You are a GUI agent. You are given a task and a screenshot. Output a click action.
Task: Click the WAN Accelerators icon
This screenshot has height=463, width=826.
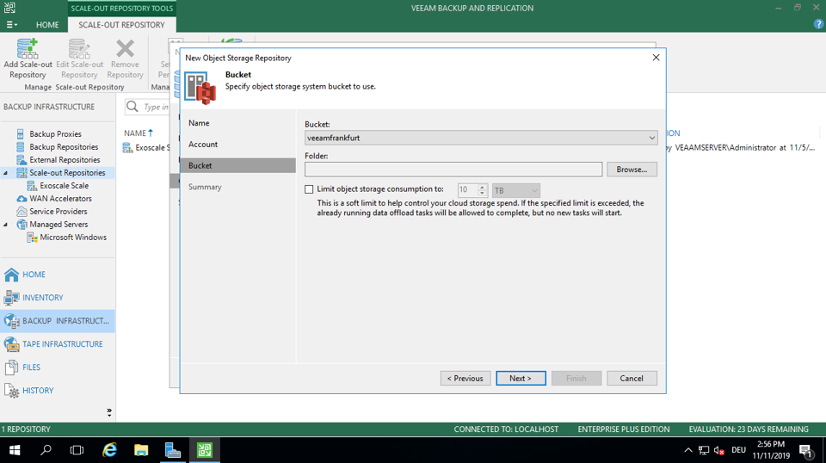[22, 199]
